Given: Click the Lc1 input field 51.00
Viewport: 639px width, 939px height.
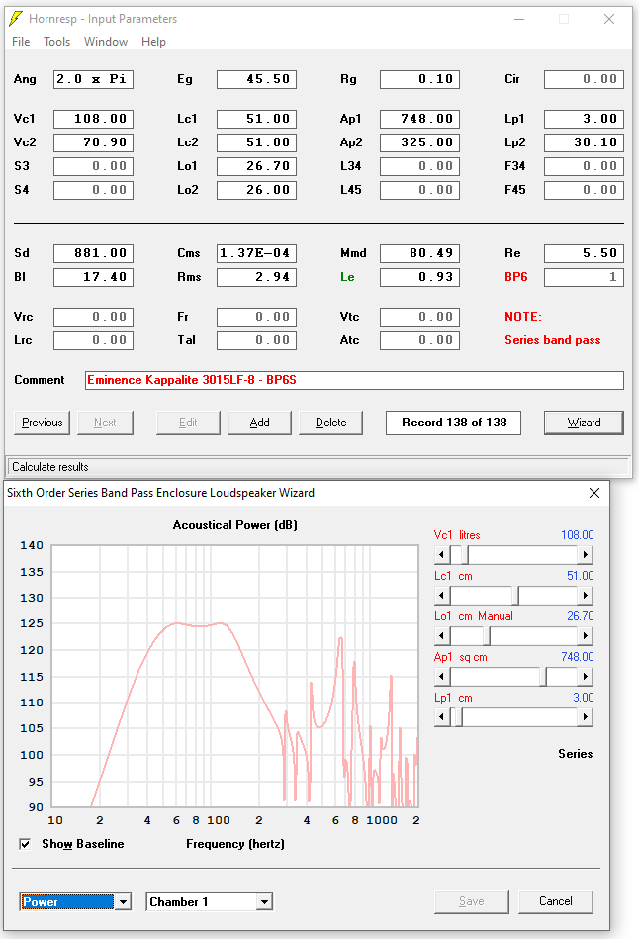Looking at the screenshot, I should coord(256,119).
